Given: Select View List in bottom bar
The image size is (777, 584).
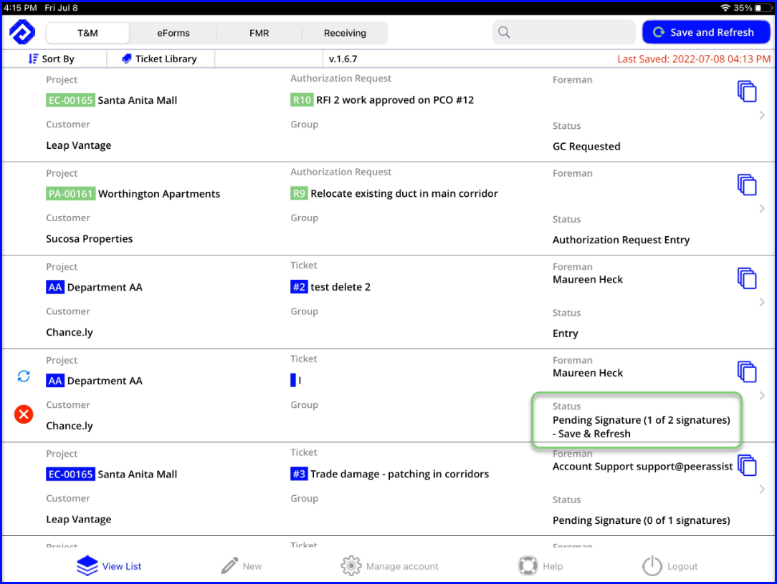Looking at the screenshot, I should pyautogui.click(x=109, y=565).
